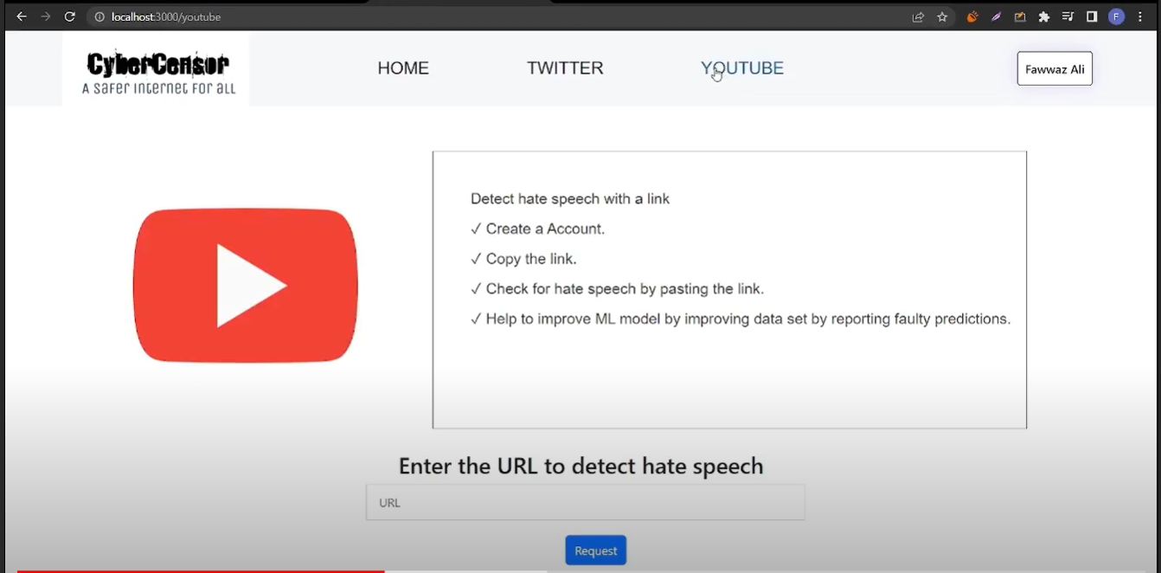Click the 'Copy the link.' line

tap(523, 259)
